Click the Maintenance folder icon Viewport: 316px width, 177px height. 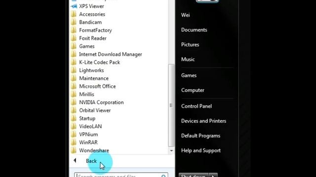point(74,79)
